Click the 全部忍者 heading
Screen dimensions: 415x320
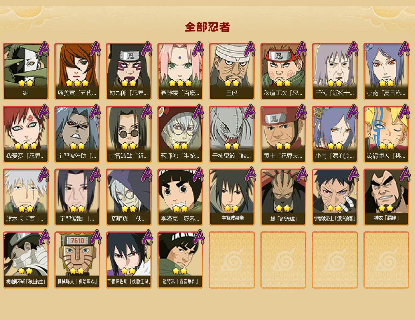[x=207, y=27]
